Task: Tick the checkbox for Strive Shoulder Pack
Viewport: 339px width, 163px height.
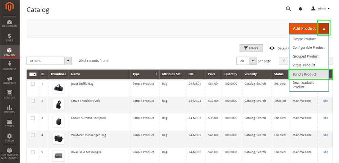Action: (x=33, y=101)
